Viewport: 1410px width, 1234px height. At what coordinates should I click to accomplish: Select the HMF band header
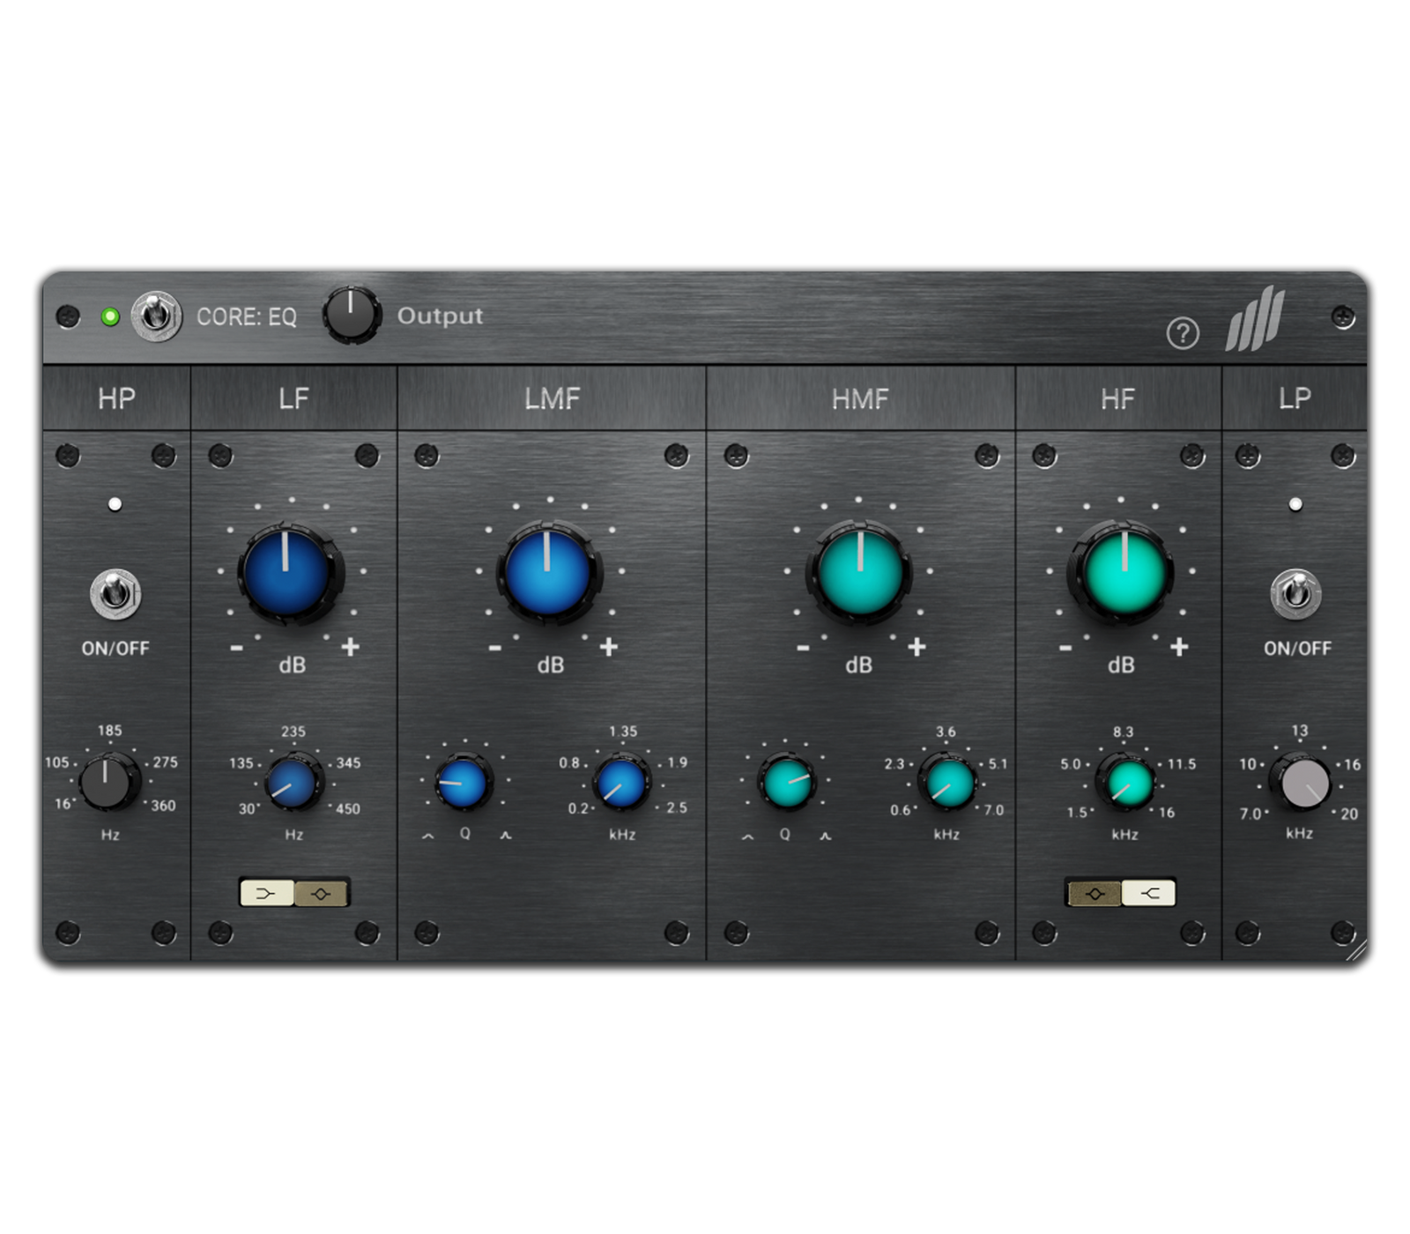pyautogui.click(x=862, y=398)
